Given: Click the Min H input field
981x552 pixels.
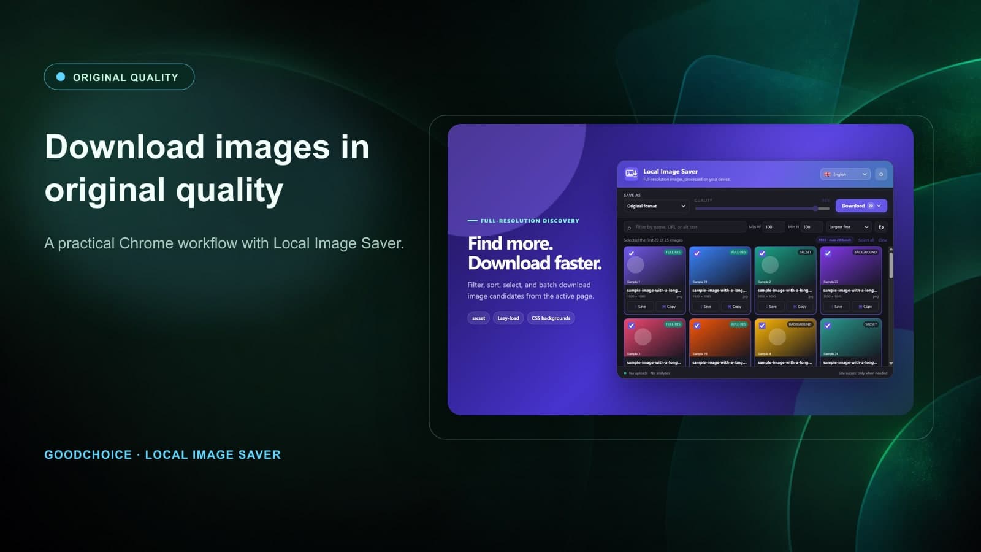Looking at the screenshot, I should pyautogui.click(x=812, y=227).
